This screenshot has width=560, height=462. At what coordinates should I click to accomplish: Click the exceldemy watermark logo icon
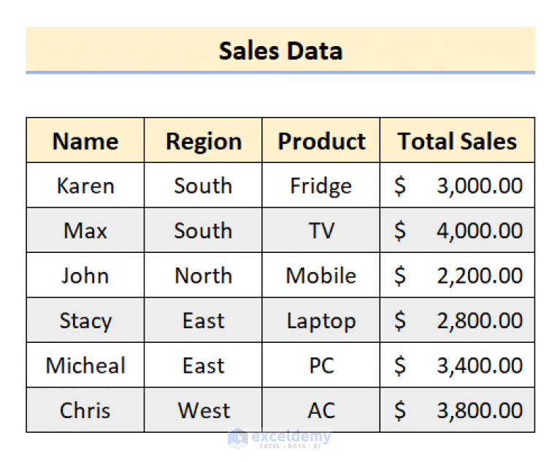[238, 439]
